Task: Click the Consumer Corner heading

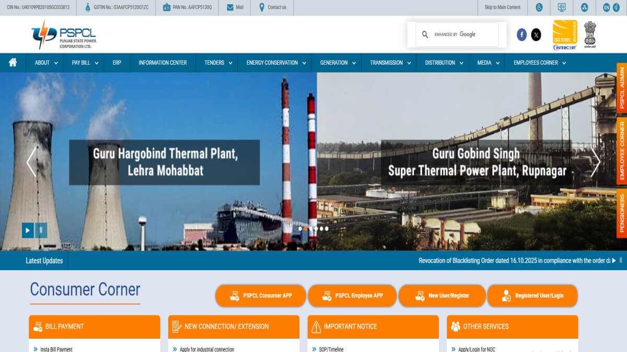Action: coord(85,289)
